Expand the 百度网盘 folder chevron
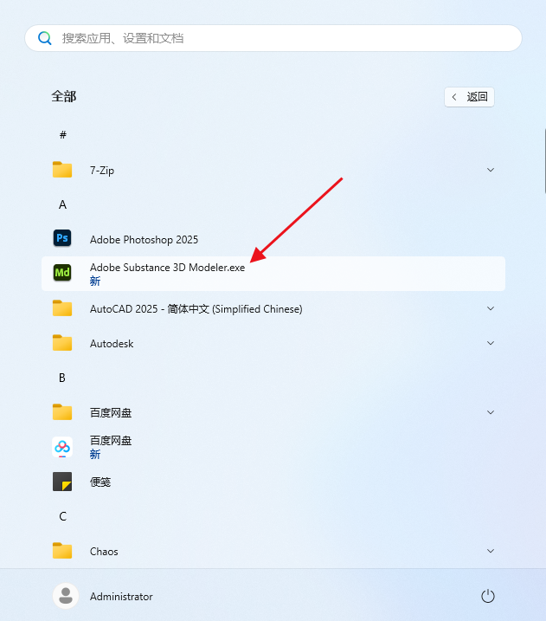 491,412
